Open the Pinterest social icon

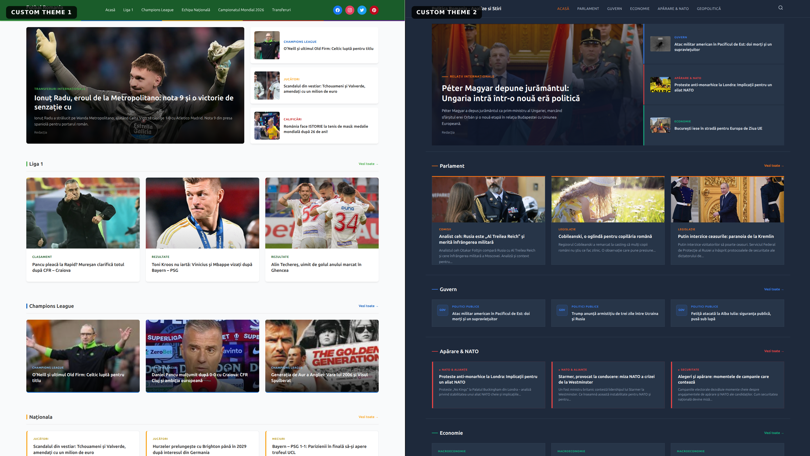374,10
